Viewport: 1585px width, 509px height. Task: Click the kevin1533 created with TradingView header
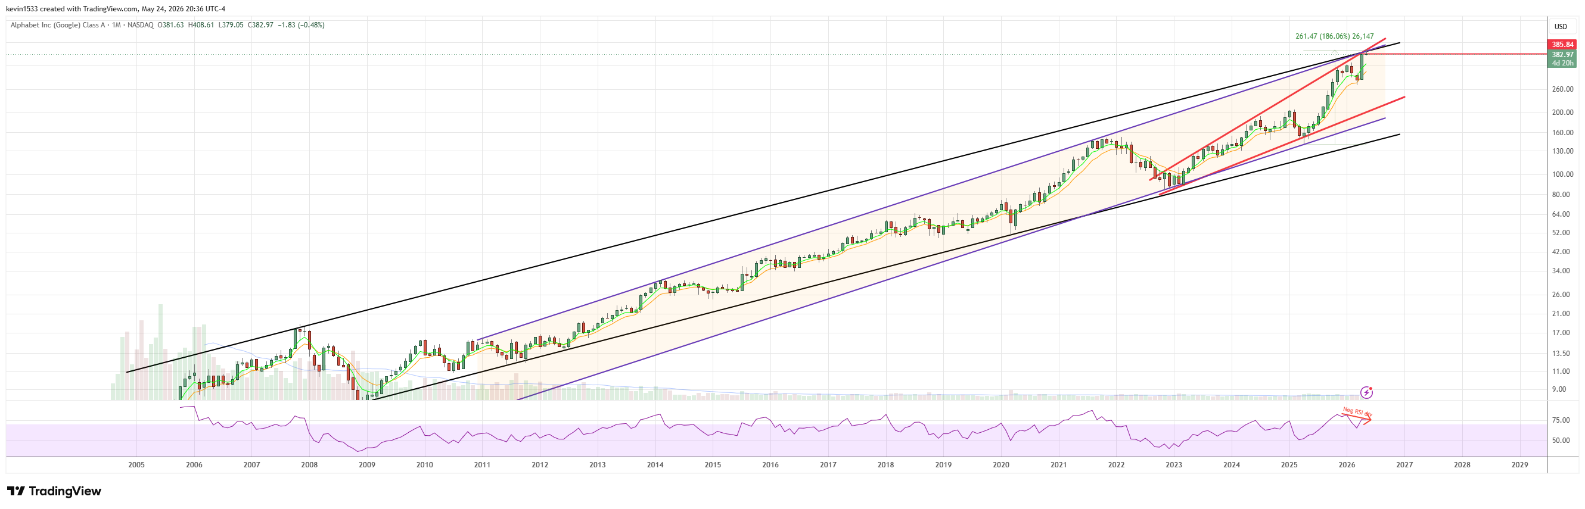116,8
